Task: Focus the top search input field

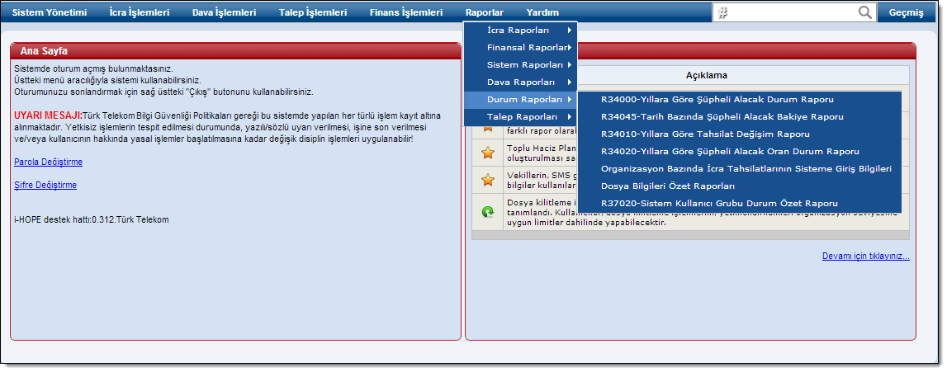Action: click(793, 12)
